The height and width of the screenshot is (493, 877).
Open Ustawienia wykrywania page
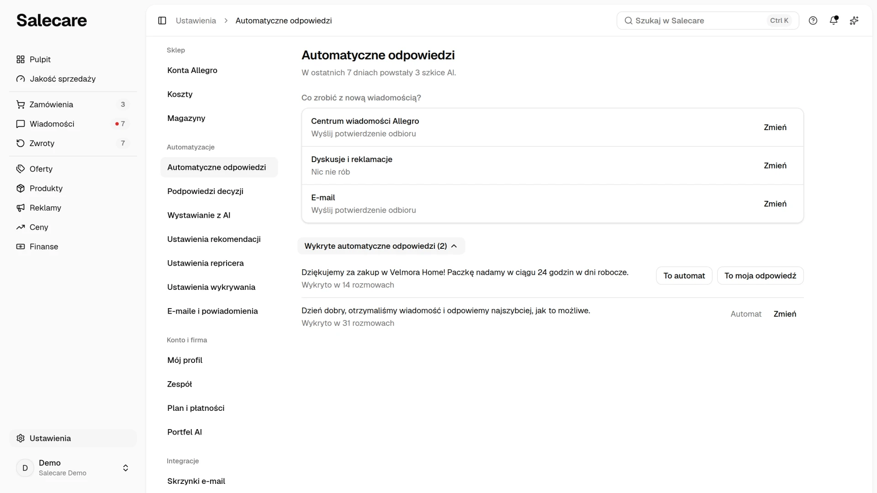(x=219, y=287)
